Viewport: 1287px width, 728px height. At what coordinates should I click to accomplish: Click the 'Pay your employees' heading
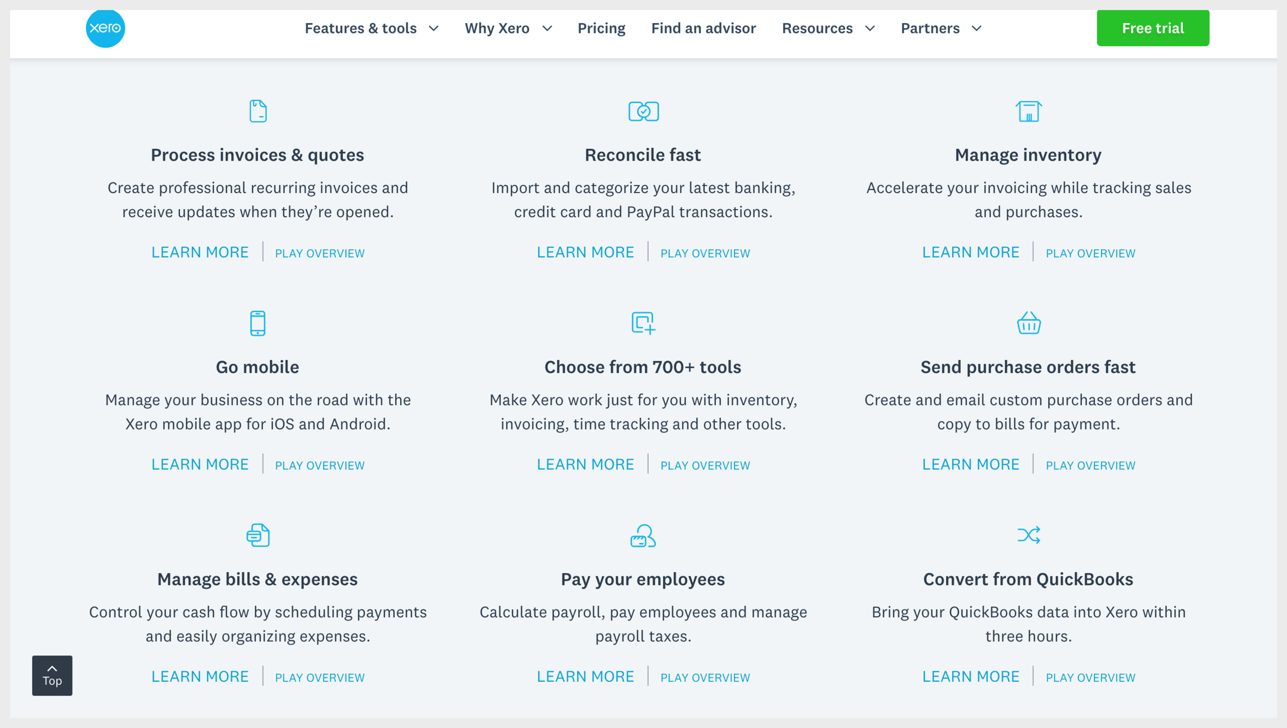pyautogui.click(x=642, y=579)
